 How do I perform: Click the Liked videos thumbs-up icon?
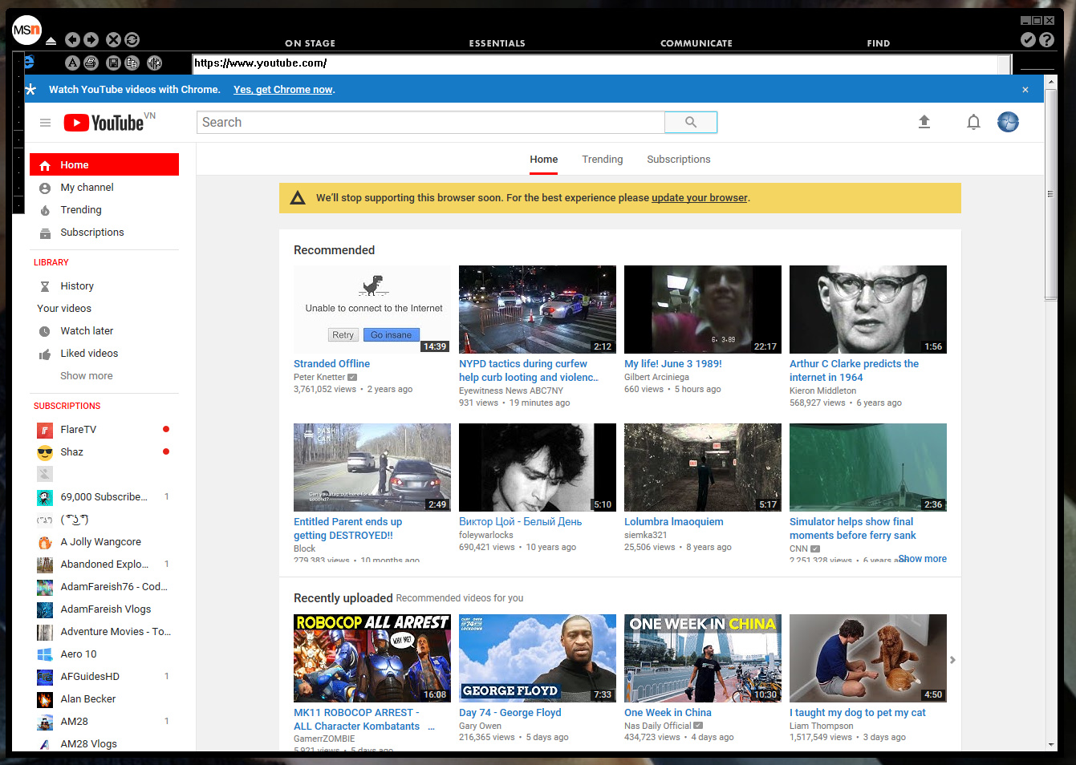[x=45, y=354]
